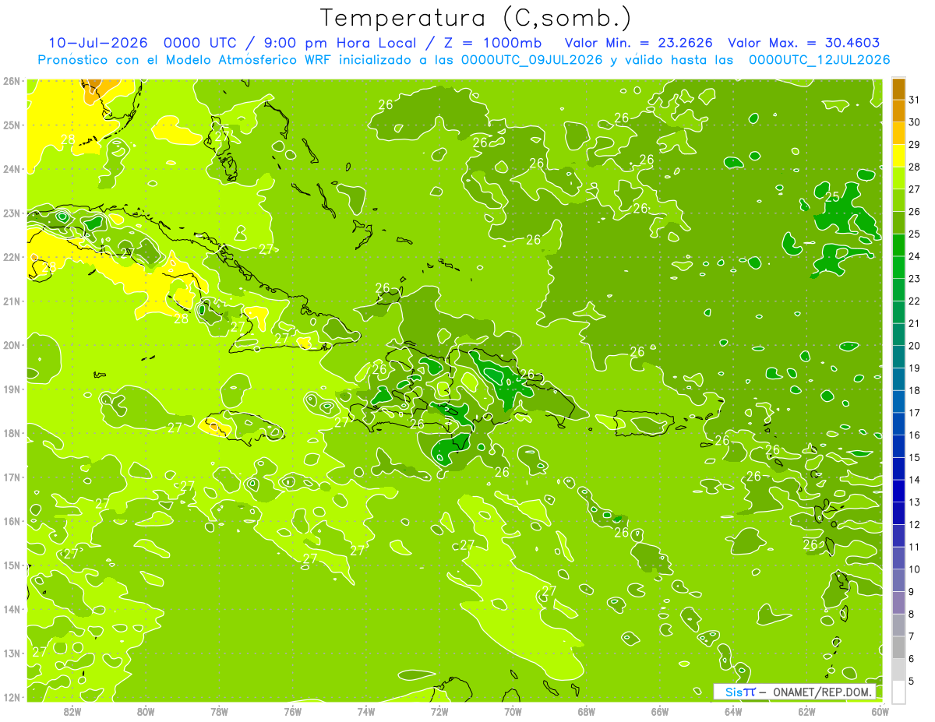Viewport: 935px width, 722px height.
Task: Click the "62W" longitude axis label
Action: click(x=806, y=711)
